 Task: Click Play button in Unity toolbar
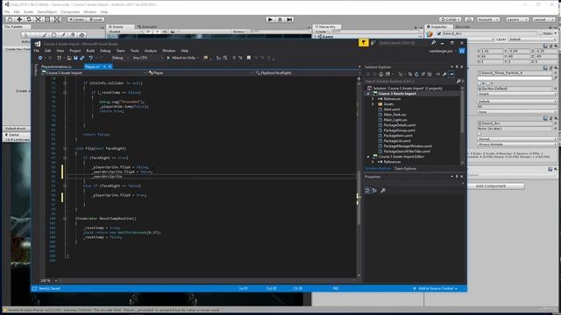(x=271, y=19)
